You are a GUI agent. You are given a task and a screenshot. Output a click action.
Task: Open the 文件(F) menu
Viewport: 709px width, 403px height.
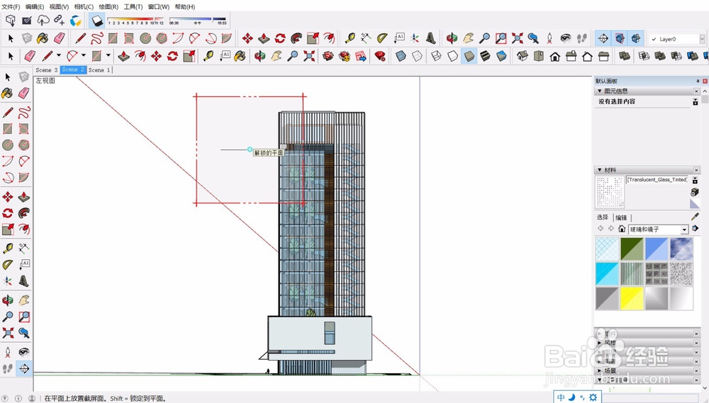tap(11, 7)
